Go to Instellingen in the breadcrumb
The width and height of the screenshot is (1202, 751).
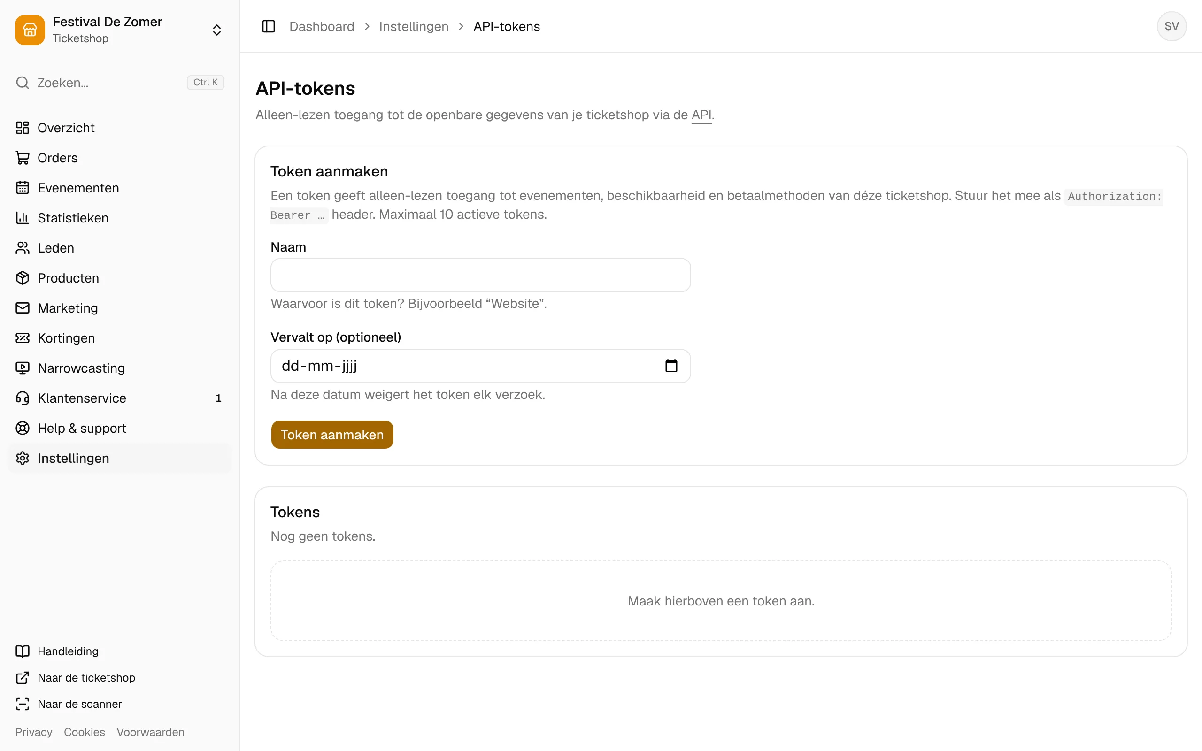coord(414,26)
